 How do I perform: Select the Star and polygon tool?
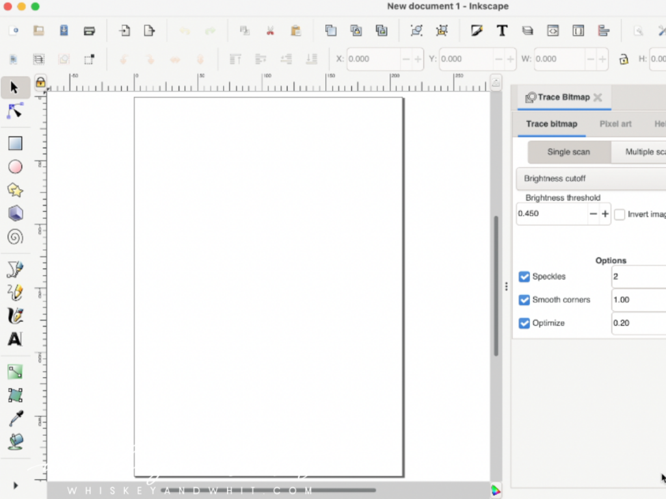coord(16,190)
